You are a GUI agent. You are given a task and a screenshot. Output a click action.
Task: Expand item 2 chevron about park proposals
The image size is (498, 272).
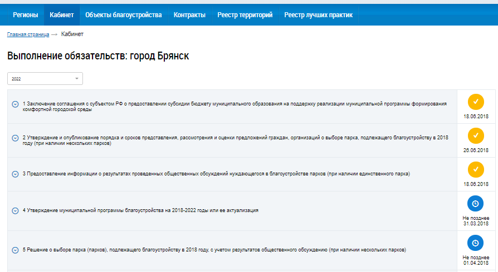tap(15, 138)
